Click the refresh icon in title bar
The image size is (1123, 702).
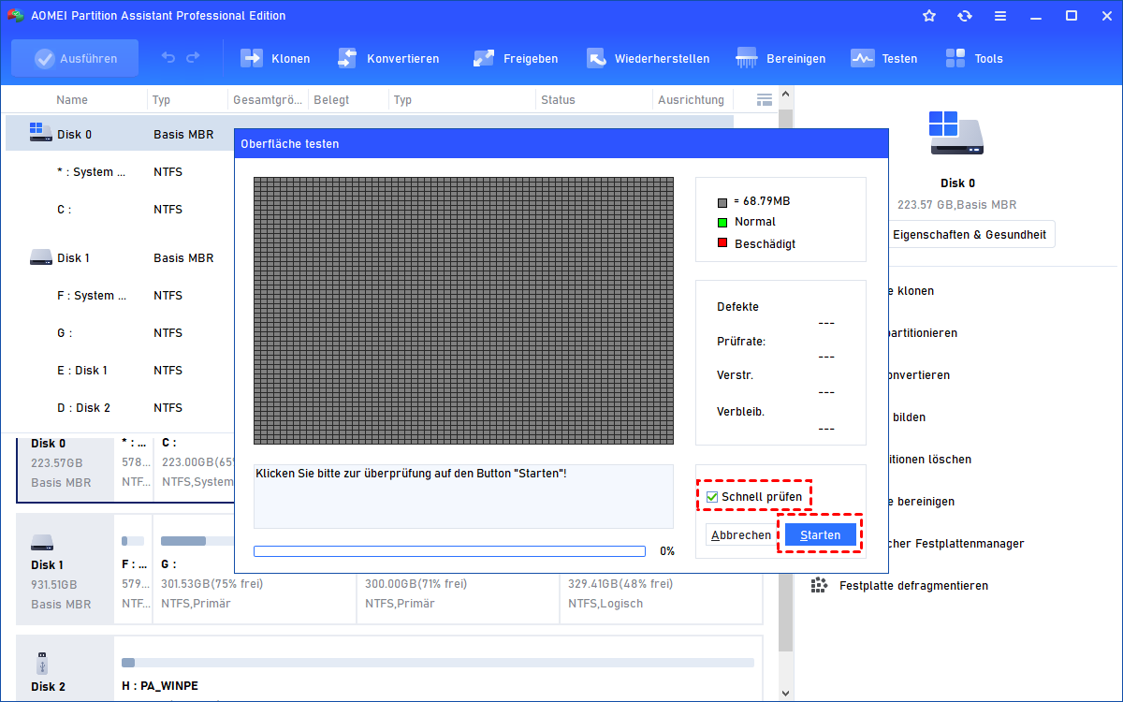965,16
